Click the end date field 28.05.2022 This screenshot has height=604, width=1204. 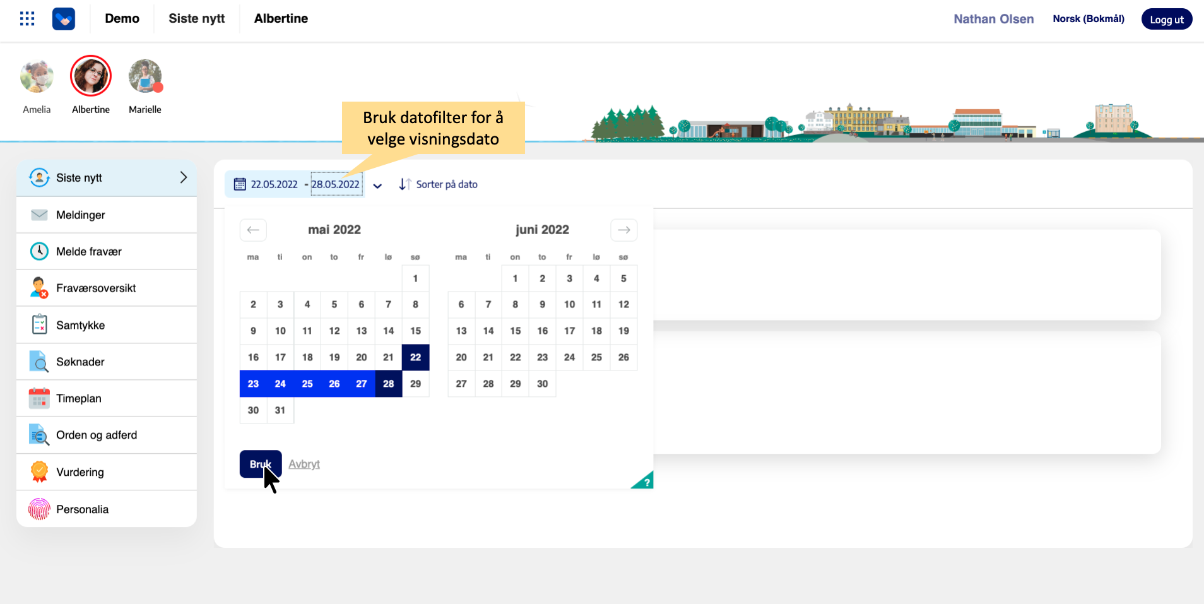click(336, 184)
